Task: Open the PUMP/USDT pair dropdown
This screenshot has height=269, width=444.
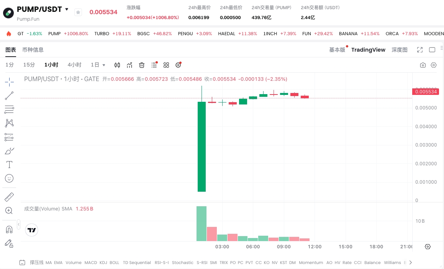Action: coord(67,9)
